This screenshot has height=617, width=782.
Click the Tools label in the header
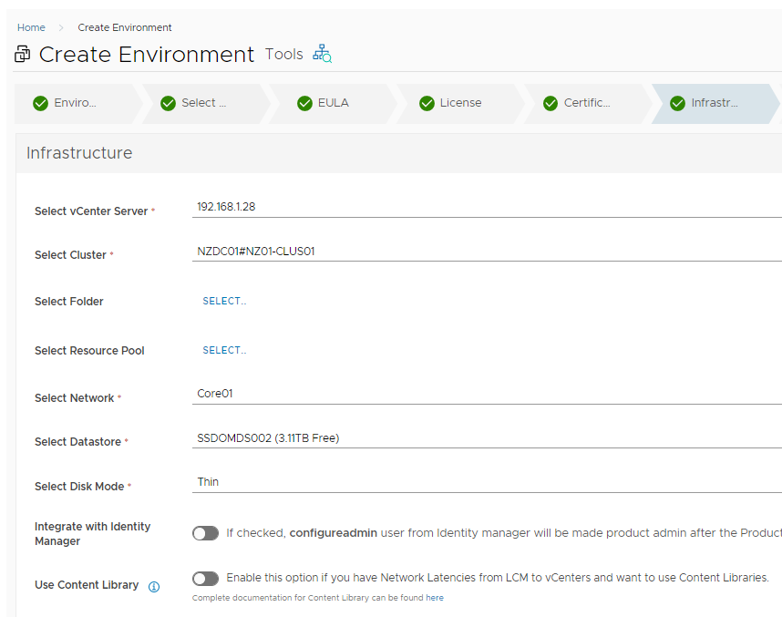pyautogui.click(x=284, y=54)
